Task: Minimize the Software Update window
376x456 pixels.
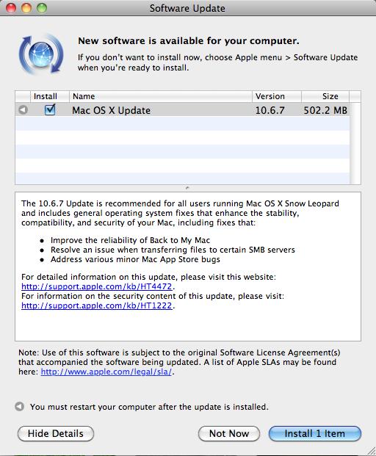Action: pos(26,8)
